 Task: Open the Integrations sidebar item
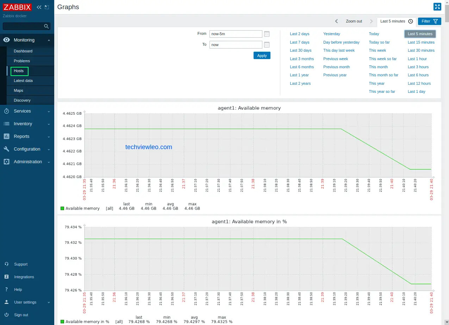point(24,277)
